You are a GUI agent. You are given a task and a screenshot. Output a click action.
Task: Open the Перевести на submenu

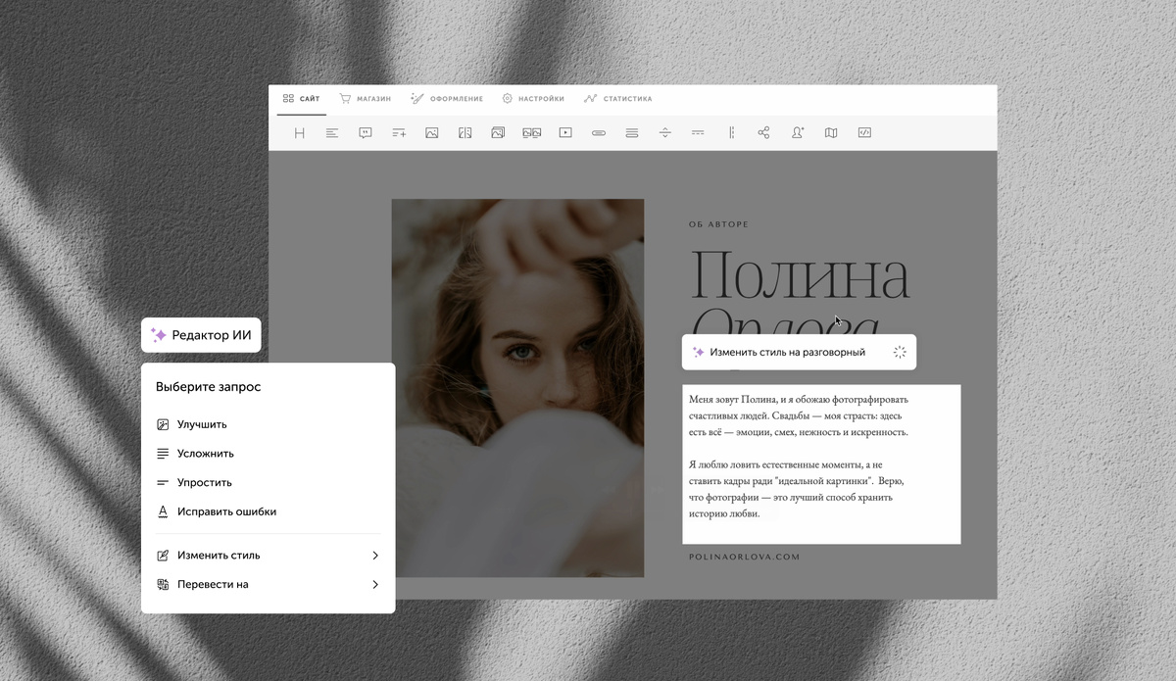click(268, 584)
